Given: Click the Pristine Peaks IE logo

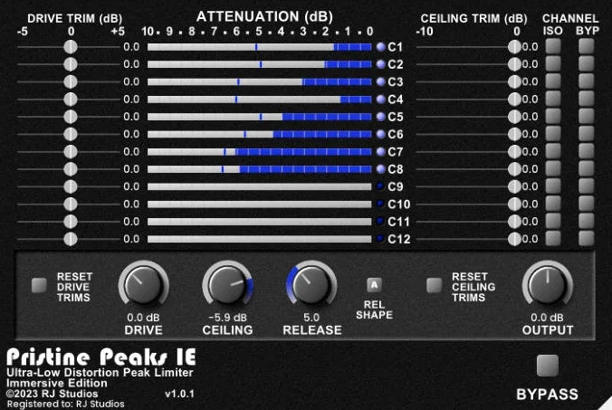Looking at the screenshot, I should pyautogui.click(x=101, y=357).
